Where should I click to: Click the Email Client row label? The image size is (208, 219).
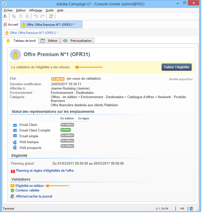[x=28, y=125]
